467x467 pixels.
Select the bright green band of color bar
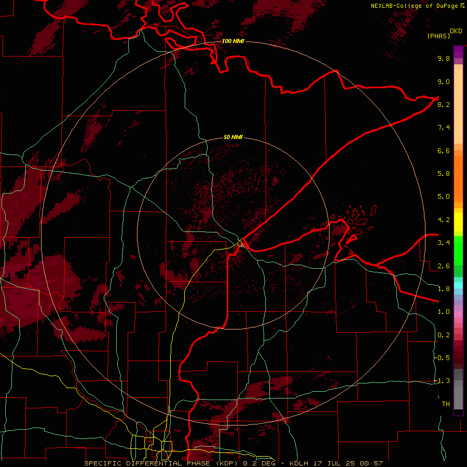tap(458, 250)
